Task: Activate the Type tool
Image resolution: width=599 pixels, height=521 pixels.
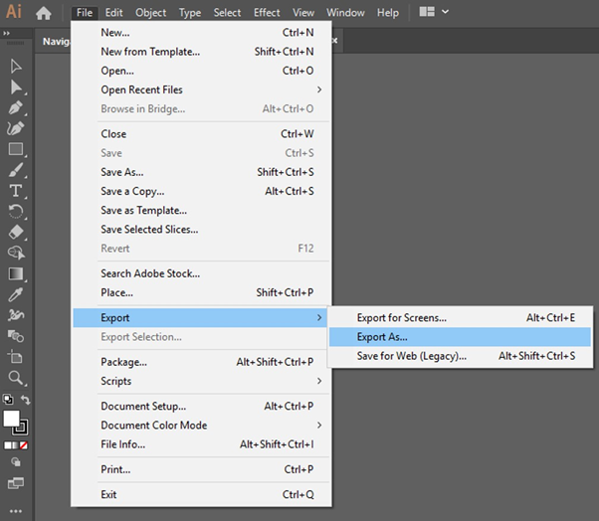Action: pos(16,190)
